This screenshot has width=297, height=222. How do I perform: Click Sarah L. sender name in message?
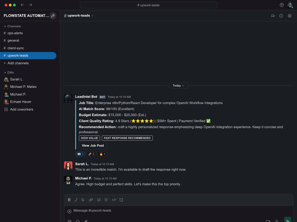pyautogui.click(x=82, y=164)
